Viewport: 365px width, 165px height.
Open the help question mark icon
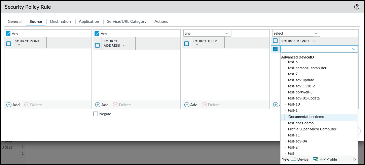coord(357,7)
